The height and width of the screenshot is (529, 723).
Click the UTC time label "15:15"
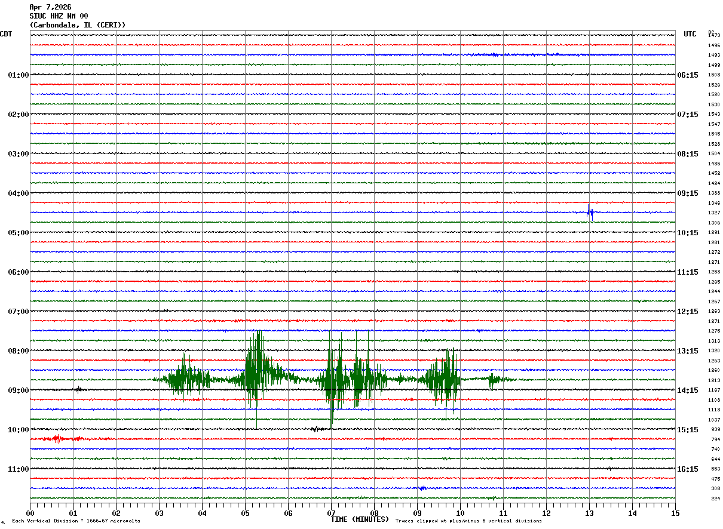688,430
